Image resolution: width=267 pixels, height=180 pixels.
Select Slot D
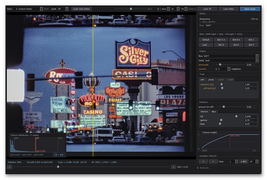tap(221, 45)
